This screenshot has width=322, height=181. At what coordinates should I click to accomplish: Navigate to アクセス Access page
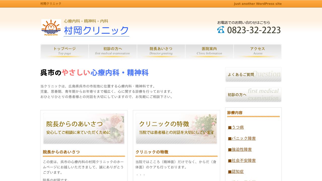click(x=258, y=52)
